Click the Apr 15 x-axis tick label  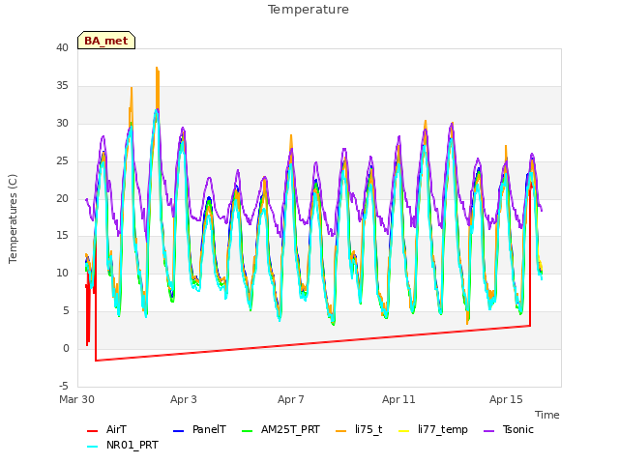(x=506, y=399)
